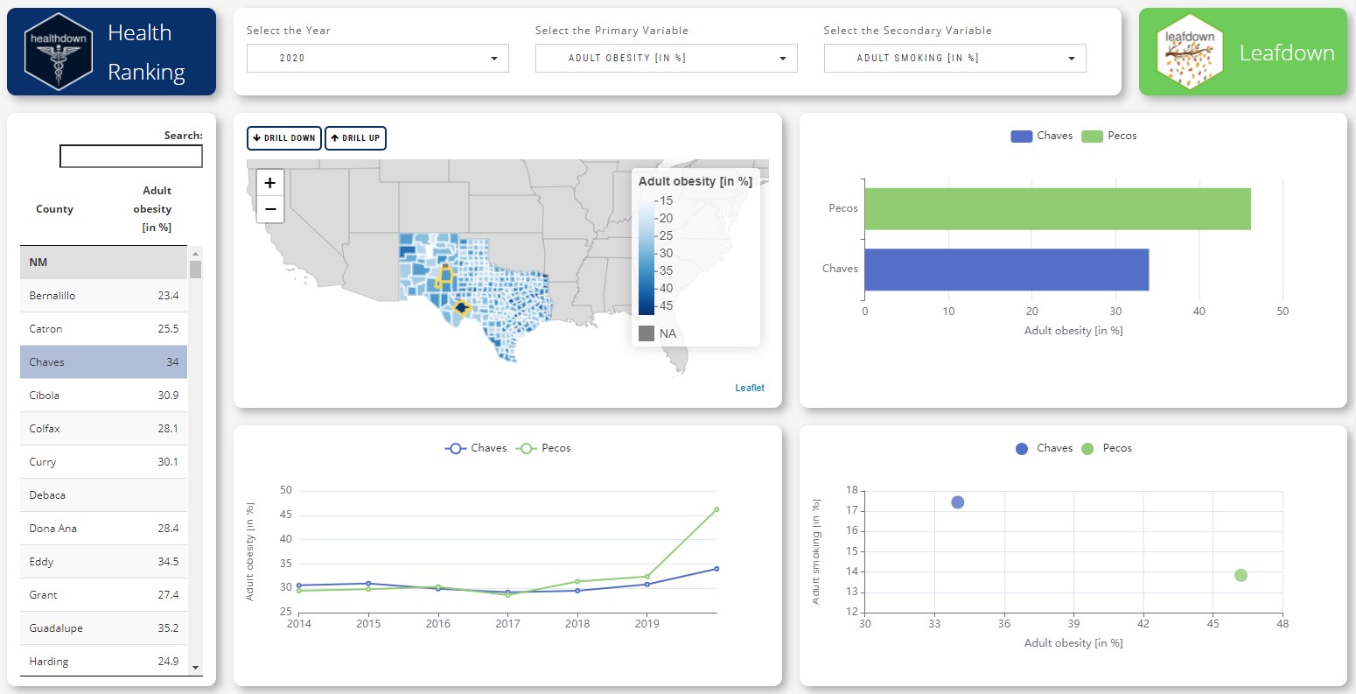Zoom in on the map
This screenshot has height=694, width=1356.
point(270,183)
